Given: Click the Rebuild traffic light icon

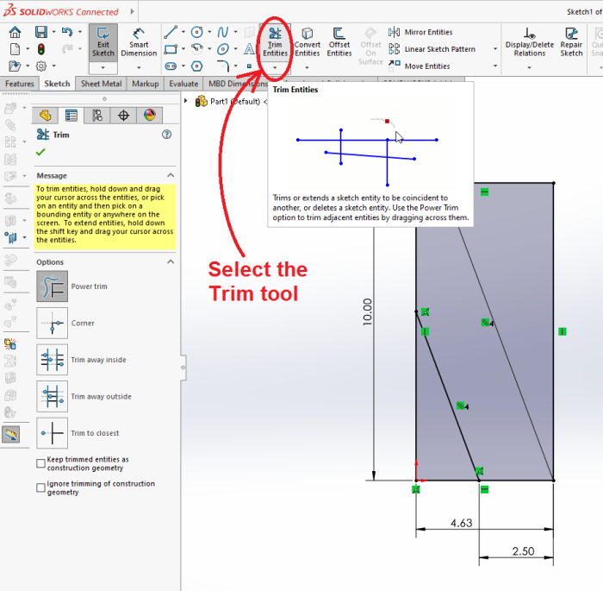Looking at the screenshot, I should [41, 49].
